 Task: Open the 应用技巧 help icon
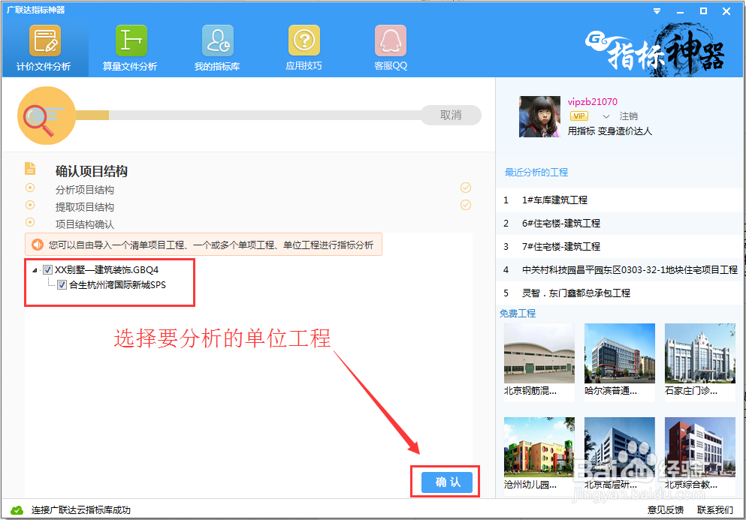pyautogui.click(x=304, y=48)
